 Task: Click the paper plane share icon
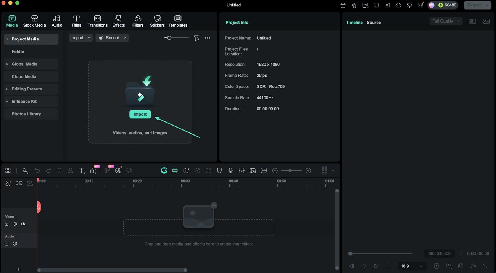[354, 5]
